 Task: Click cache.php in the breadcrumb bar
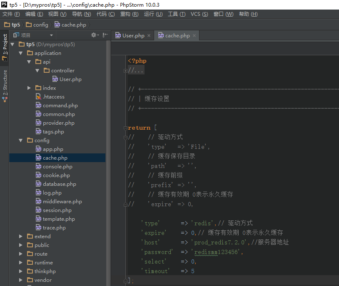pyautogui.click(x=74, y=25)
